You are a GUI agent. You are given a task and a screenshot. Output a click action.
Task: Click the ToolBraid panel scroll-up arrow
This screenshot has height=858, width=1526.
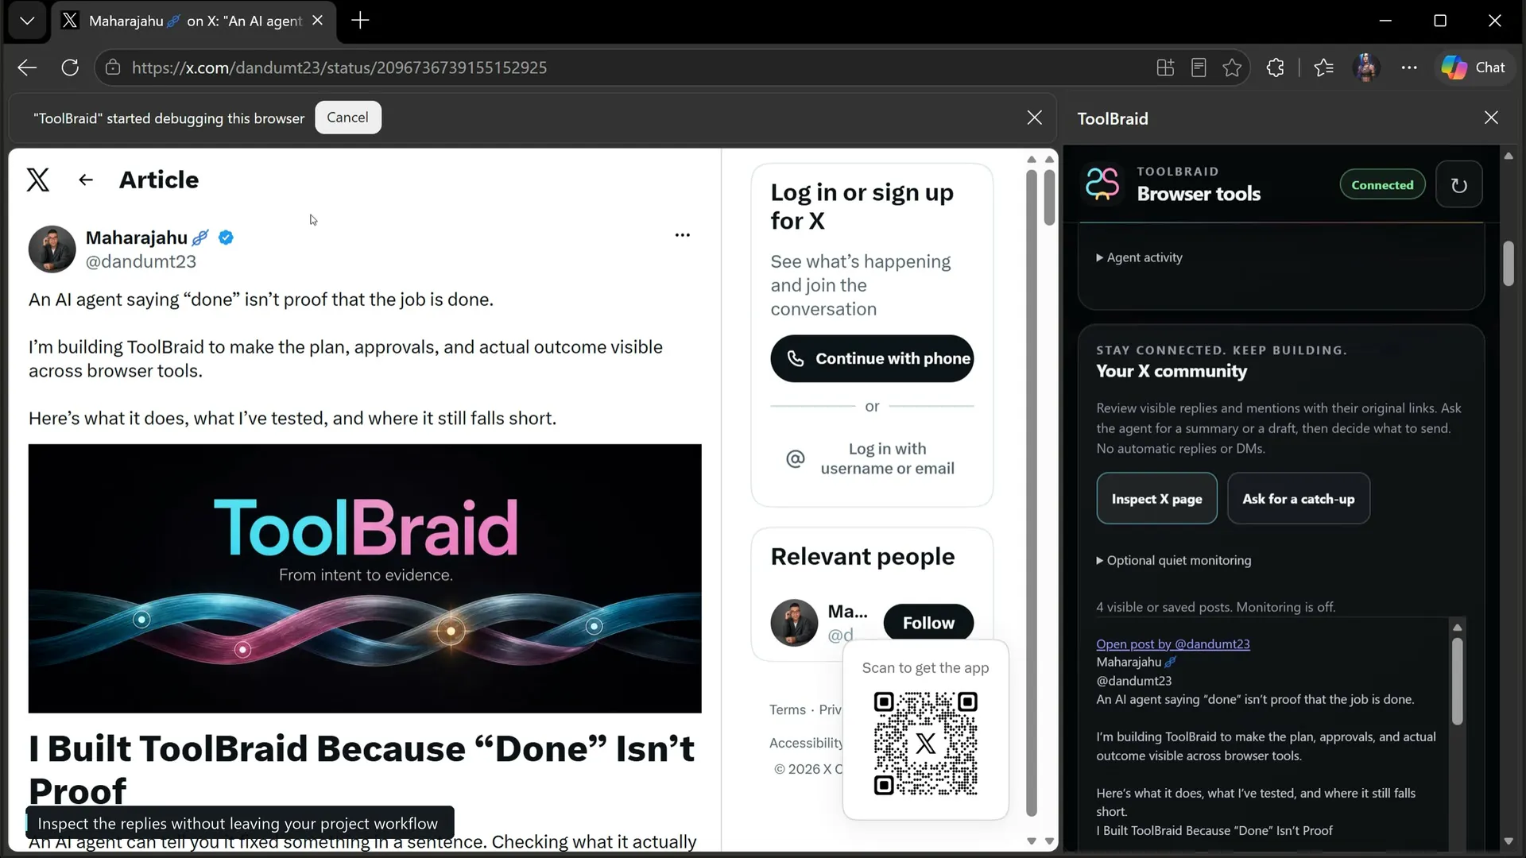[x=1508, y=156]
